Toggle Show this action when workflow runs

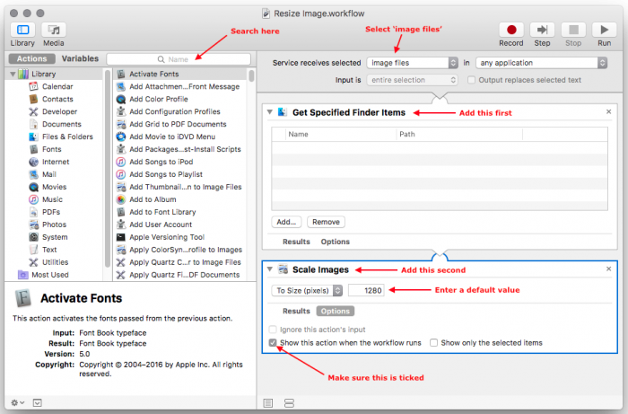(273, 343)
